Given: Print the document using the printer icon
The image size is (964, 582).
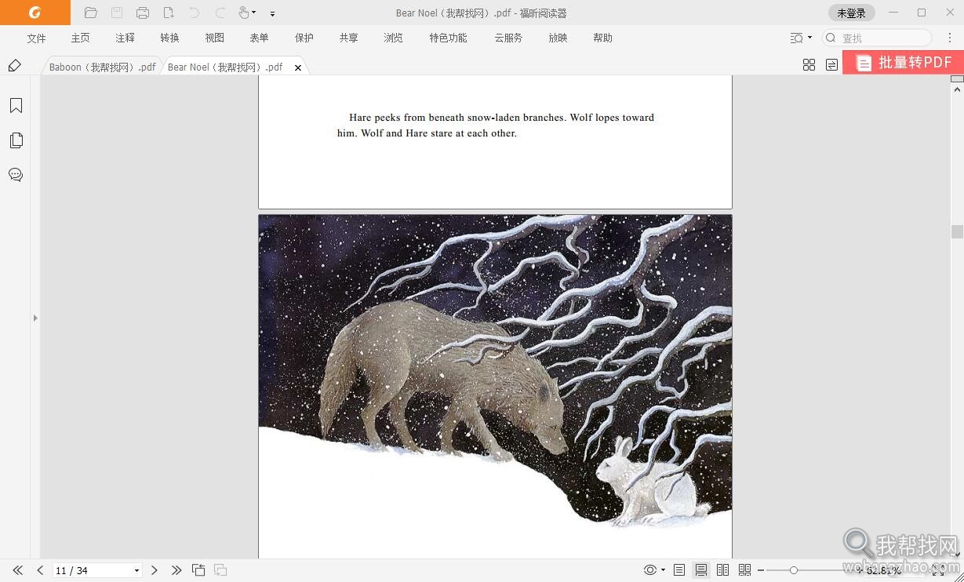Looking at the screenshot, I should pos(143,13).
